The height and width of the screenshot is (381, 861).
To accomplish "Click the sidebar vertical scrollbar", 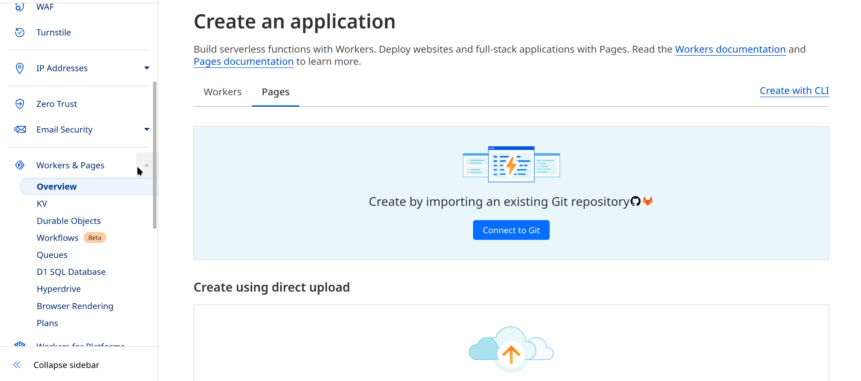I will [155, 155].
